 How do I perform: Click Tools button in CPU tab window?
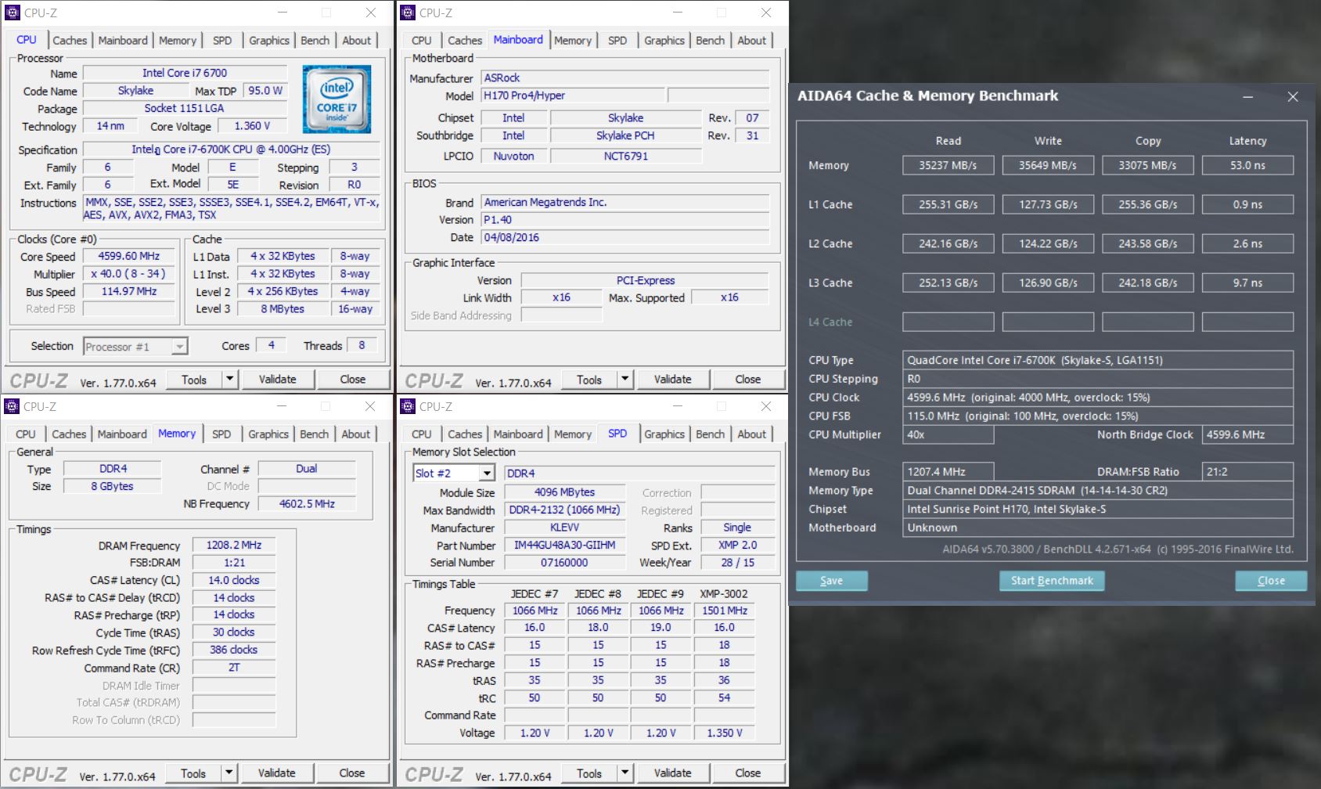click(194, 380)
